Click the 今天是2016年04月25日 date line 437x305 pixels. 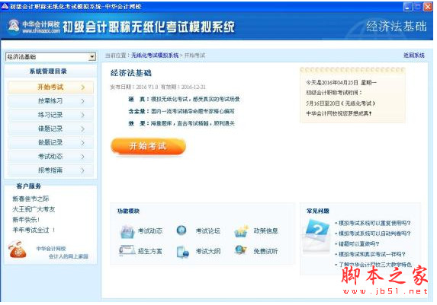pyautogui.click(x=341, y=83)
